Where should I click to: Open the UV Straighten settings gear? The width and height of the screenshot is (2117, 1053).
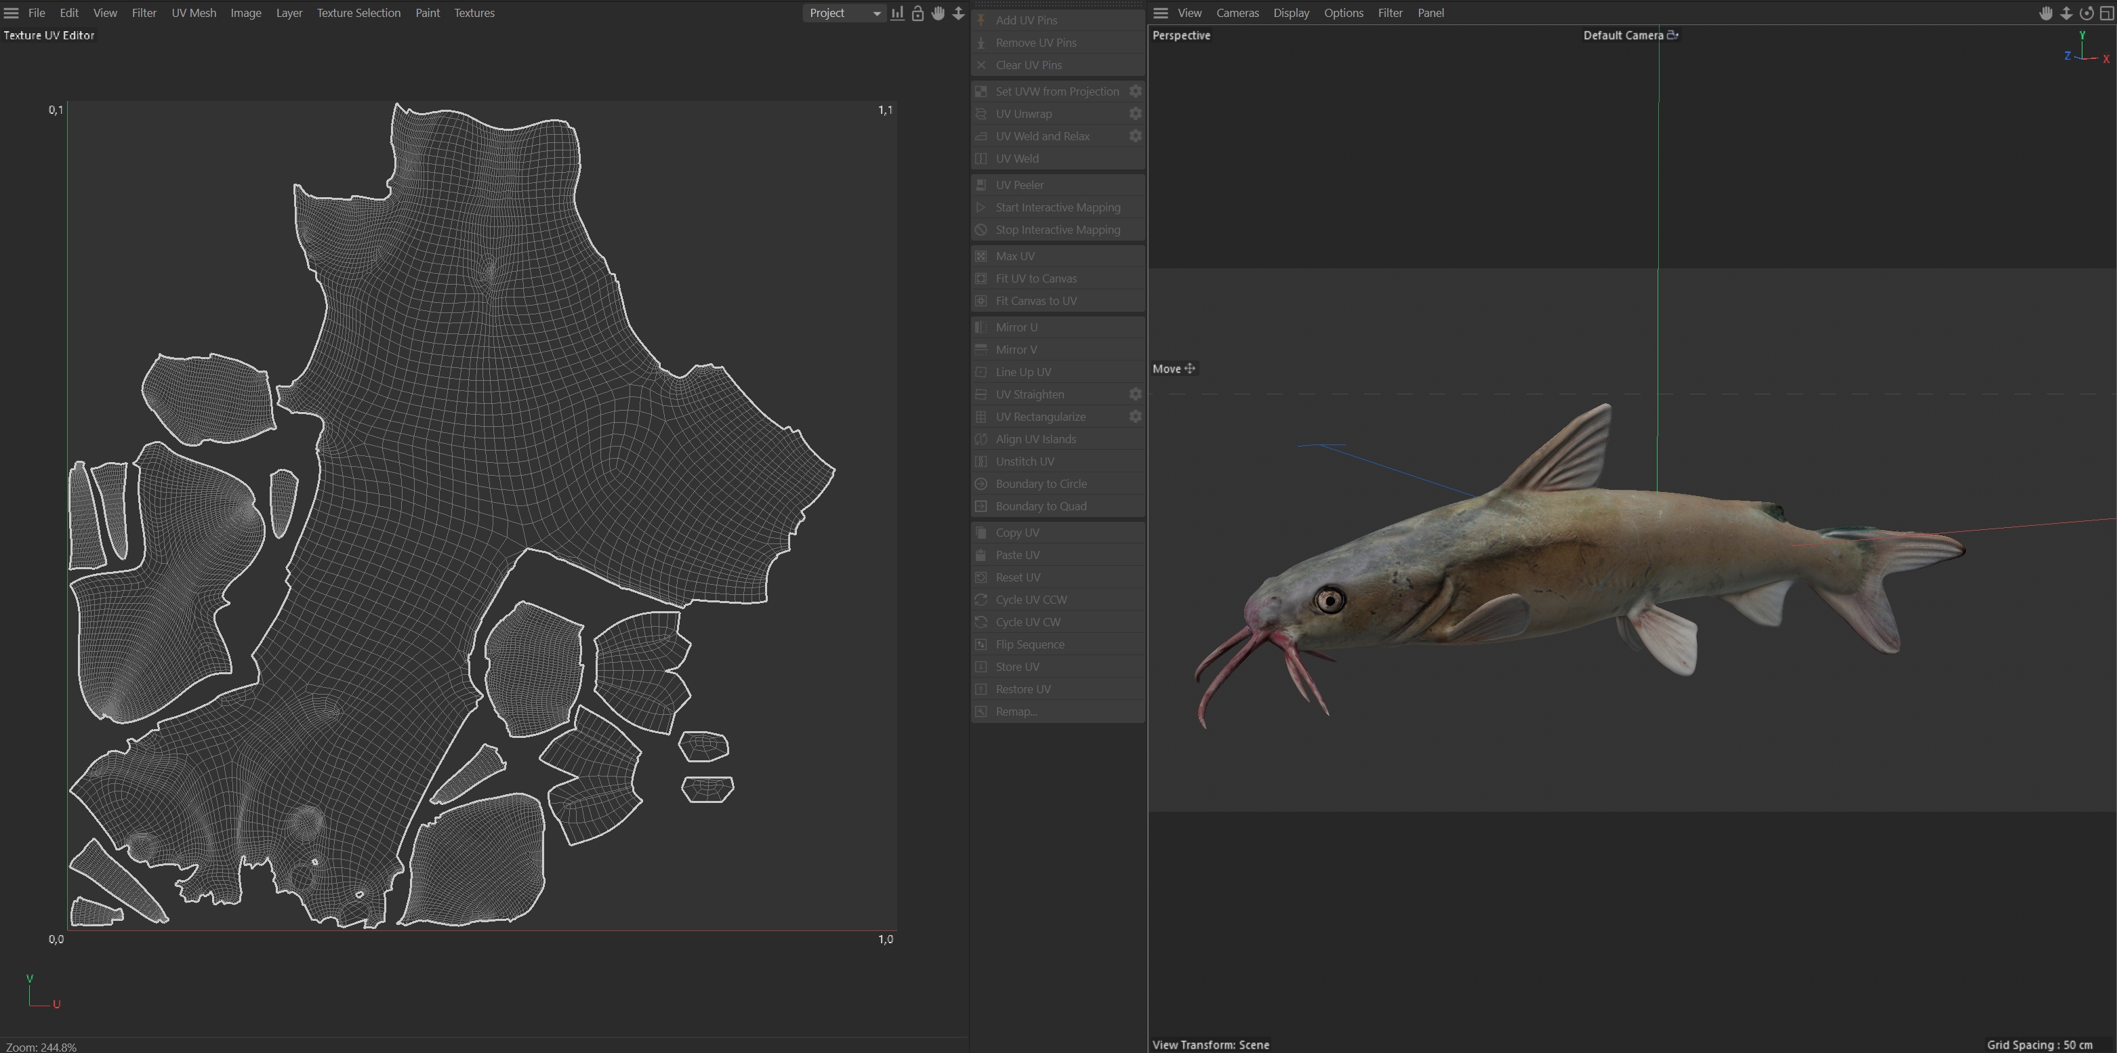click(x=1135, y=394)
